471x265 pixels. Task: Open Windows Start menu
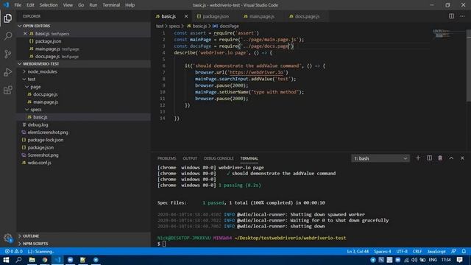tap(6, 260)
